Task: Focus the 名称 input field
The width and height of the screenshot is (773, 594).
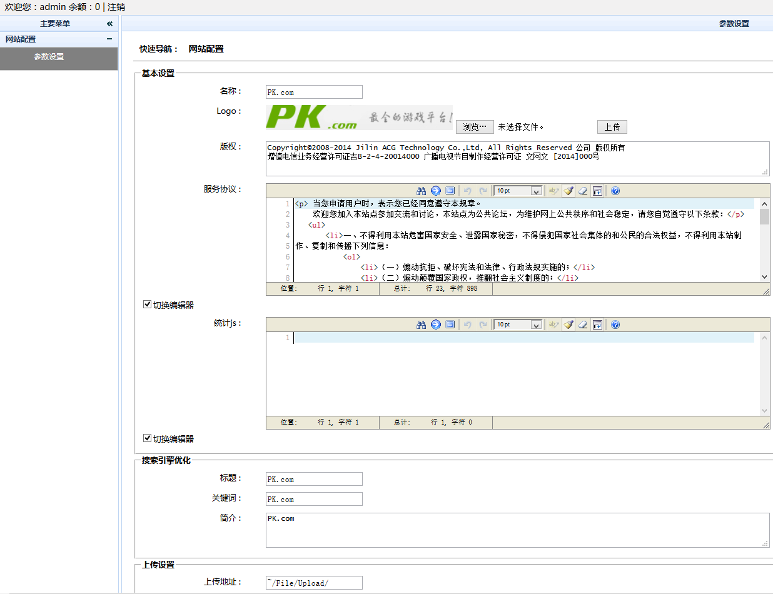Action: click(x=314, y=92)
